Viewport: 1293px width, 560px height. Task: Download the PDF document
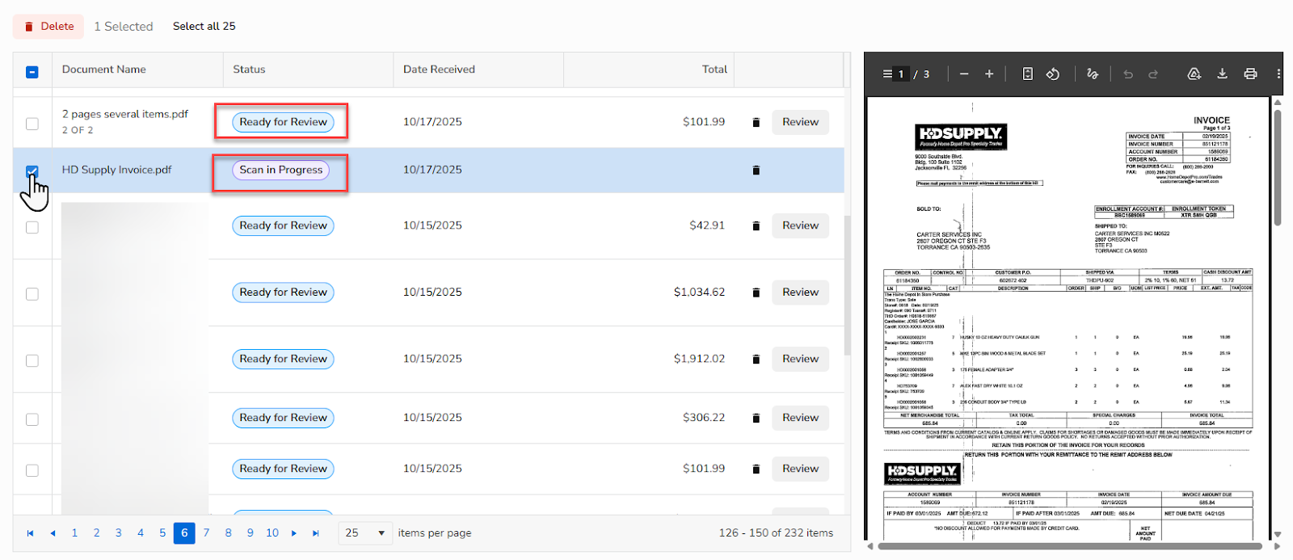point(1223,74)
